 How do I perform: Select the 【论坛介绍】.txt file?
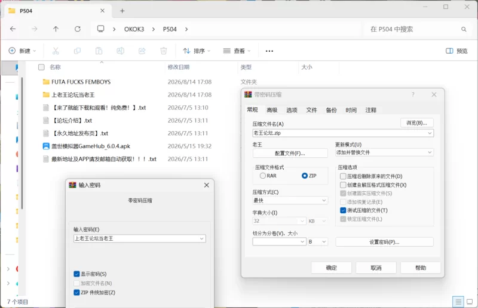click(x=68, y=120)
